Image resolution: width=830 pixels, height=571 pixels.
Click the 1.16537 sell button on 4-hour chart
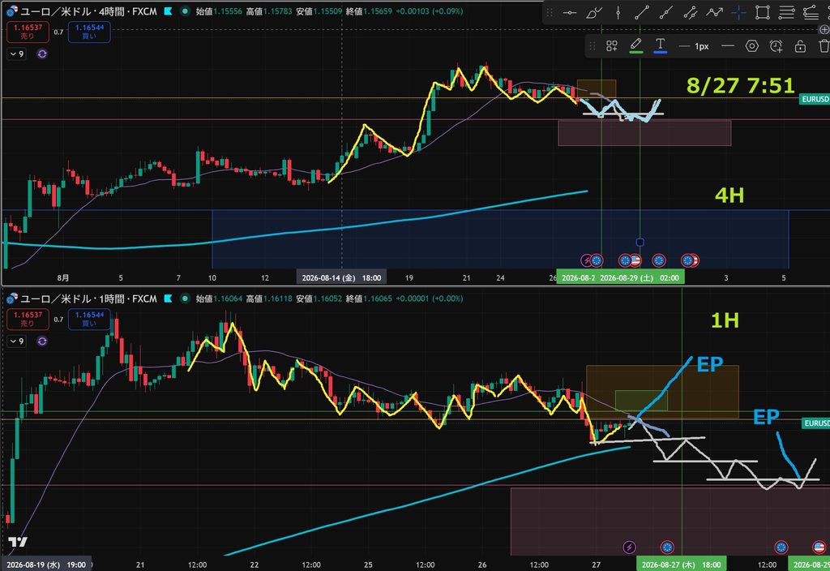point(28,32)
